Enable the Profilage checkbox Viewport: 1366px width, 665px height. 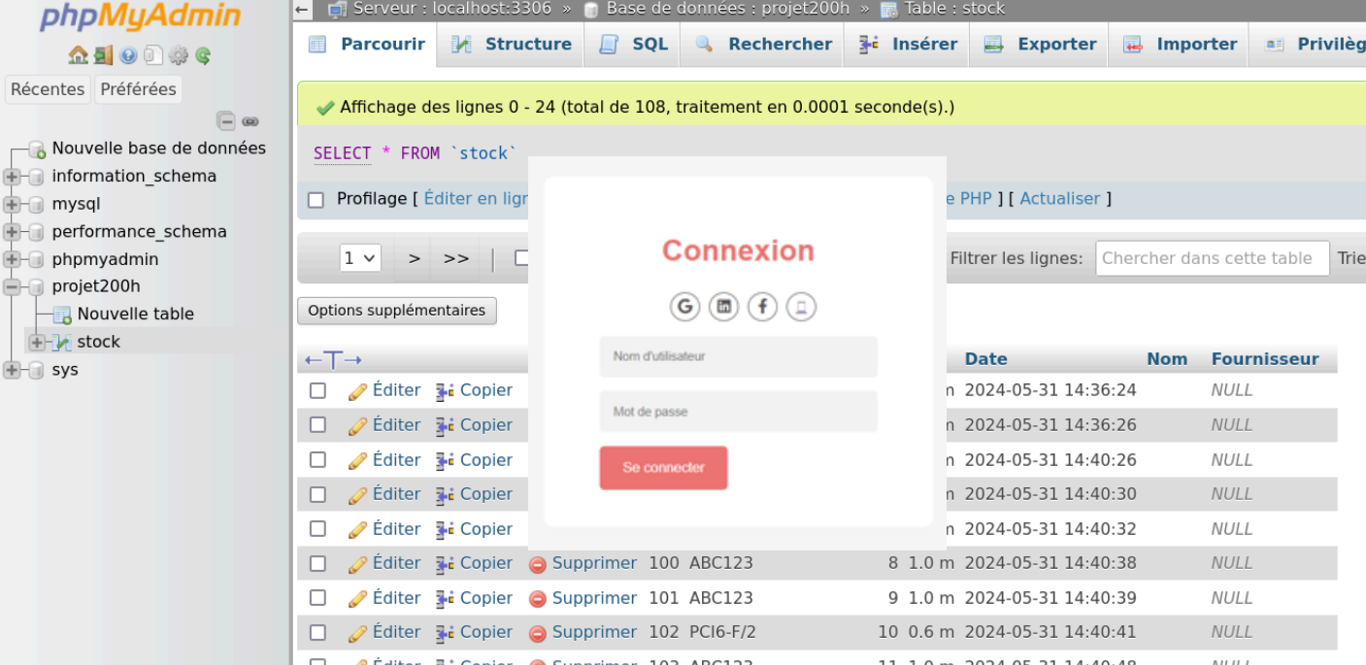coord(316,200)
